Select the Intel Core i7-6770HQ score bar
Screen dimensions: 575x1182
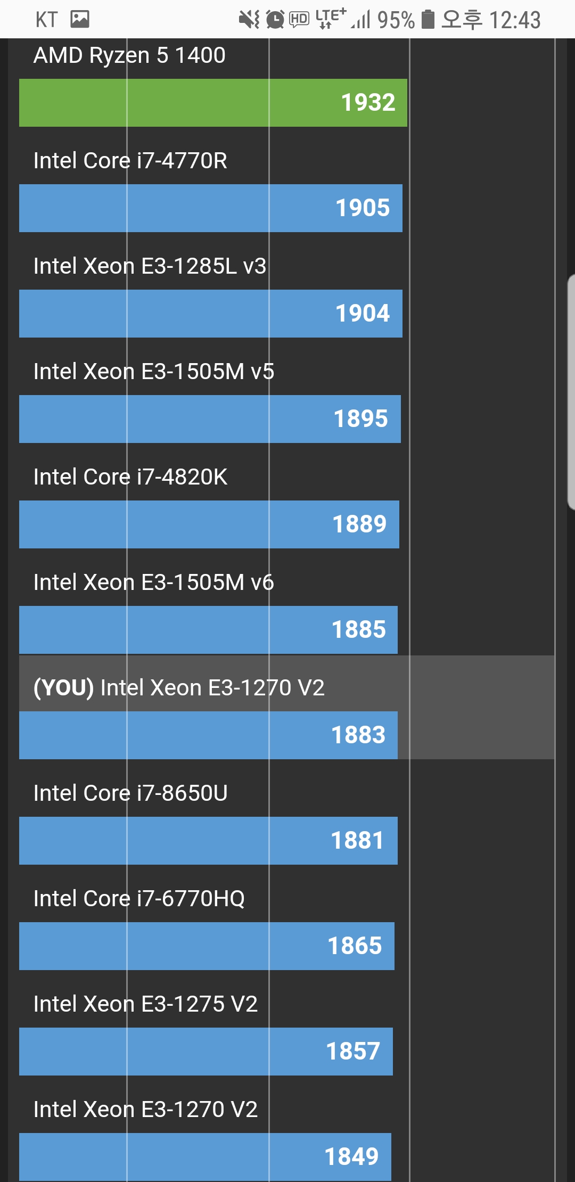pos(207,946)
